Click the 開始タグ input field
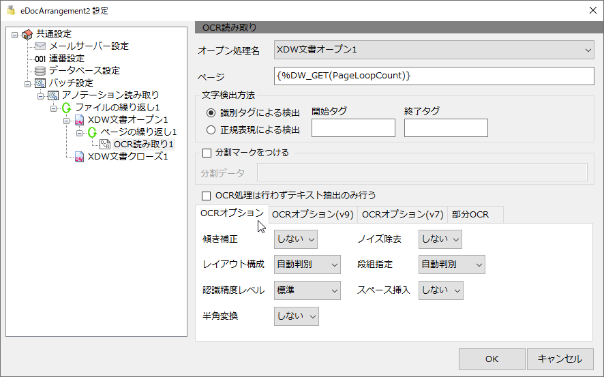Image resolution: width=604 pixels, height=377 pixels. click(x=353, y=128)
